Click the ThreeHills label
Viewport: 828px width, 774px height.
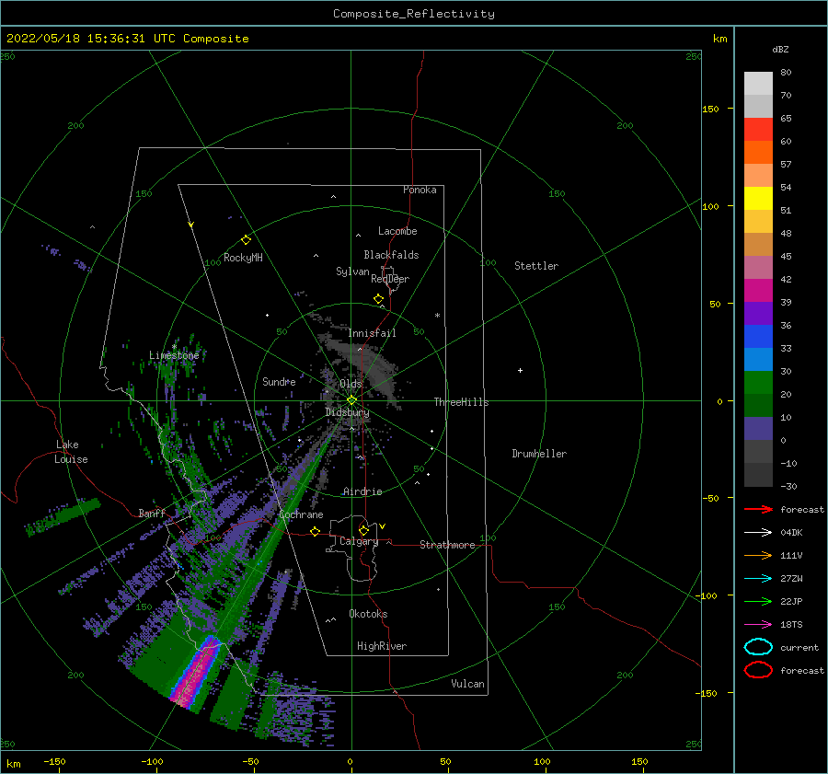462,402
